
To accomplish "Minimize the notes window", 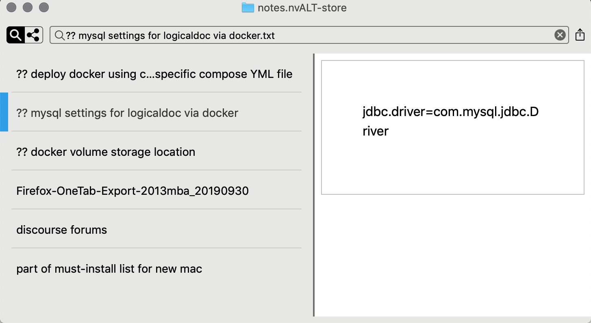I will click(x=28, y=7).
